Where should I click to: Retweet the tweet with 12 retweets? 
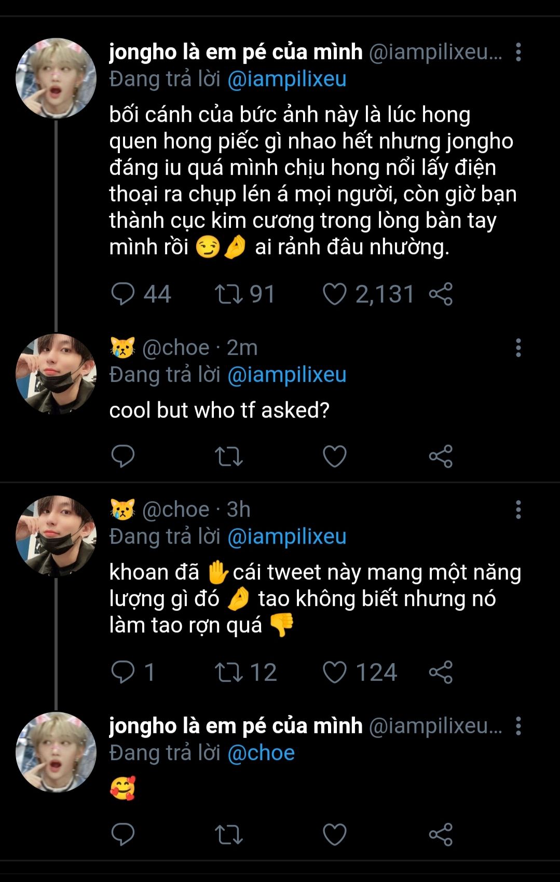coord(229,672)
